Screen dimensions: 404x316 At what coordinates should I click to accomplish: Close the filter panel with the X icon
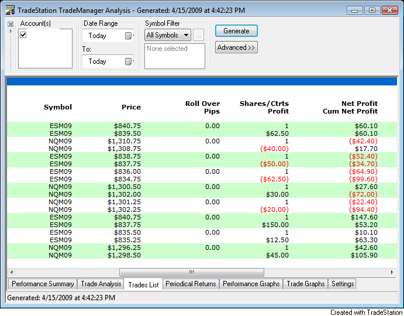pyautogui.click(x=11, y=24)
